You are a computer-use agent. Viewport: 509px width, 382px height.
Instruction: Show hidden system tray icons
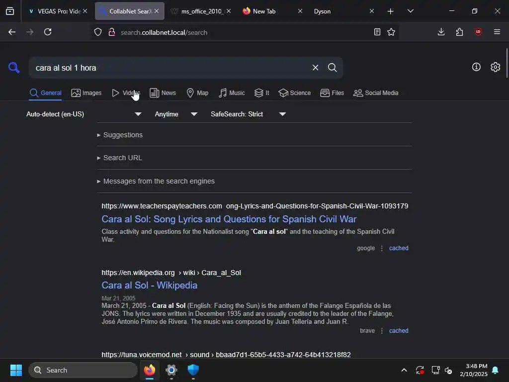coord(404,370)
